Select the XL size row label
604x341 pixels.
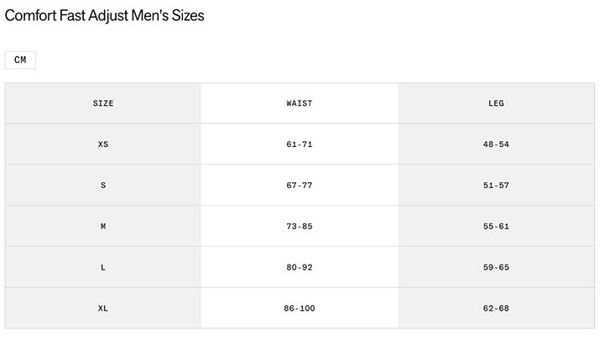click(x=103, y=308)
